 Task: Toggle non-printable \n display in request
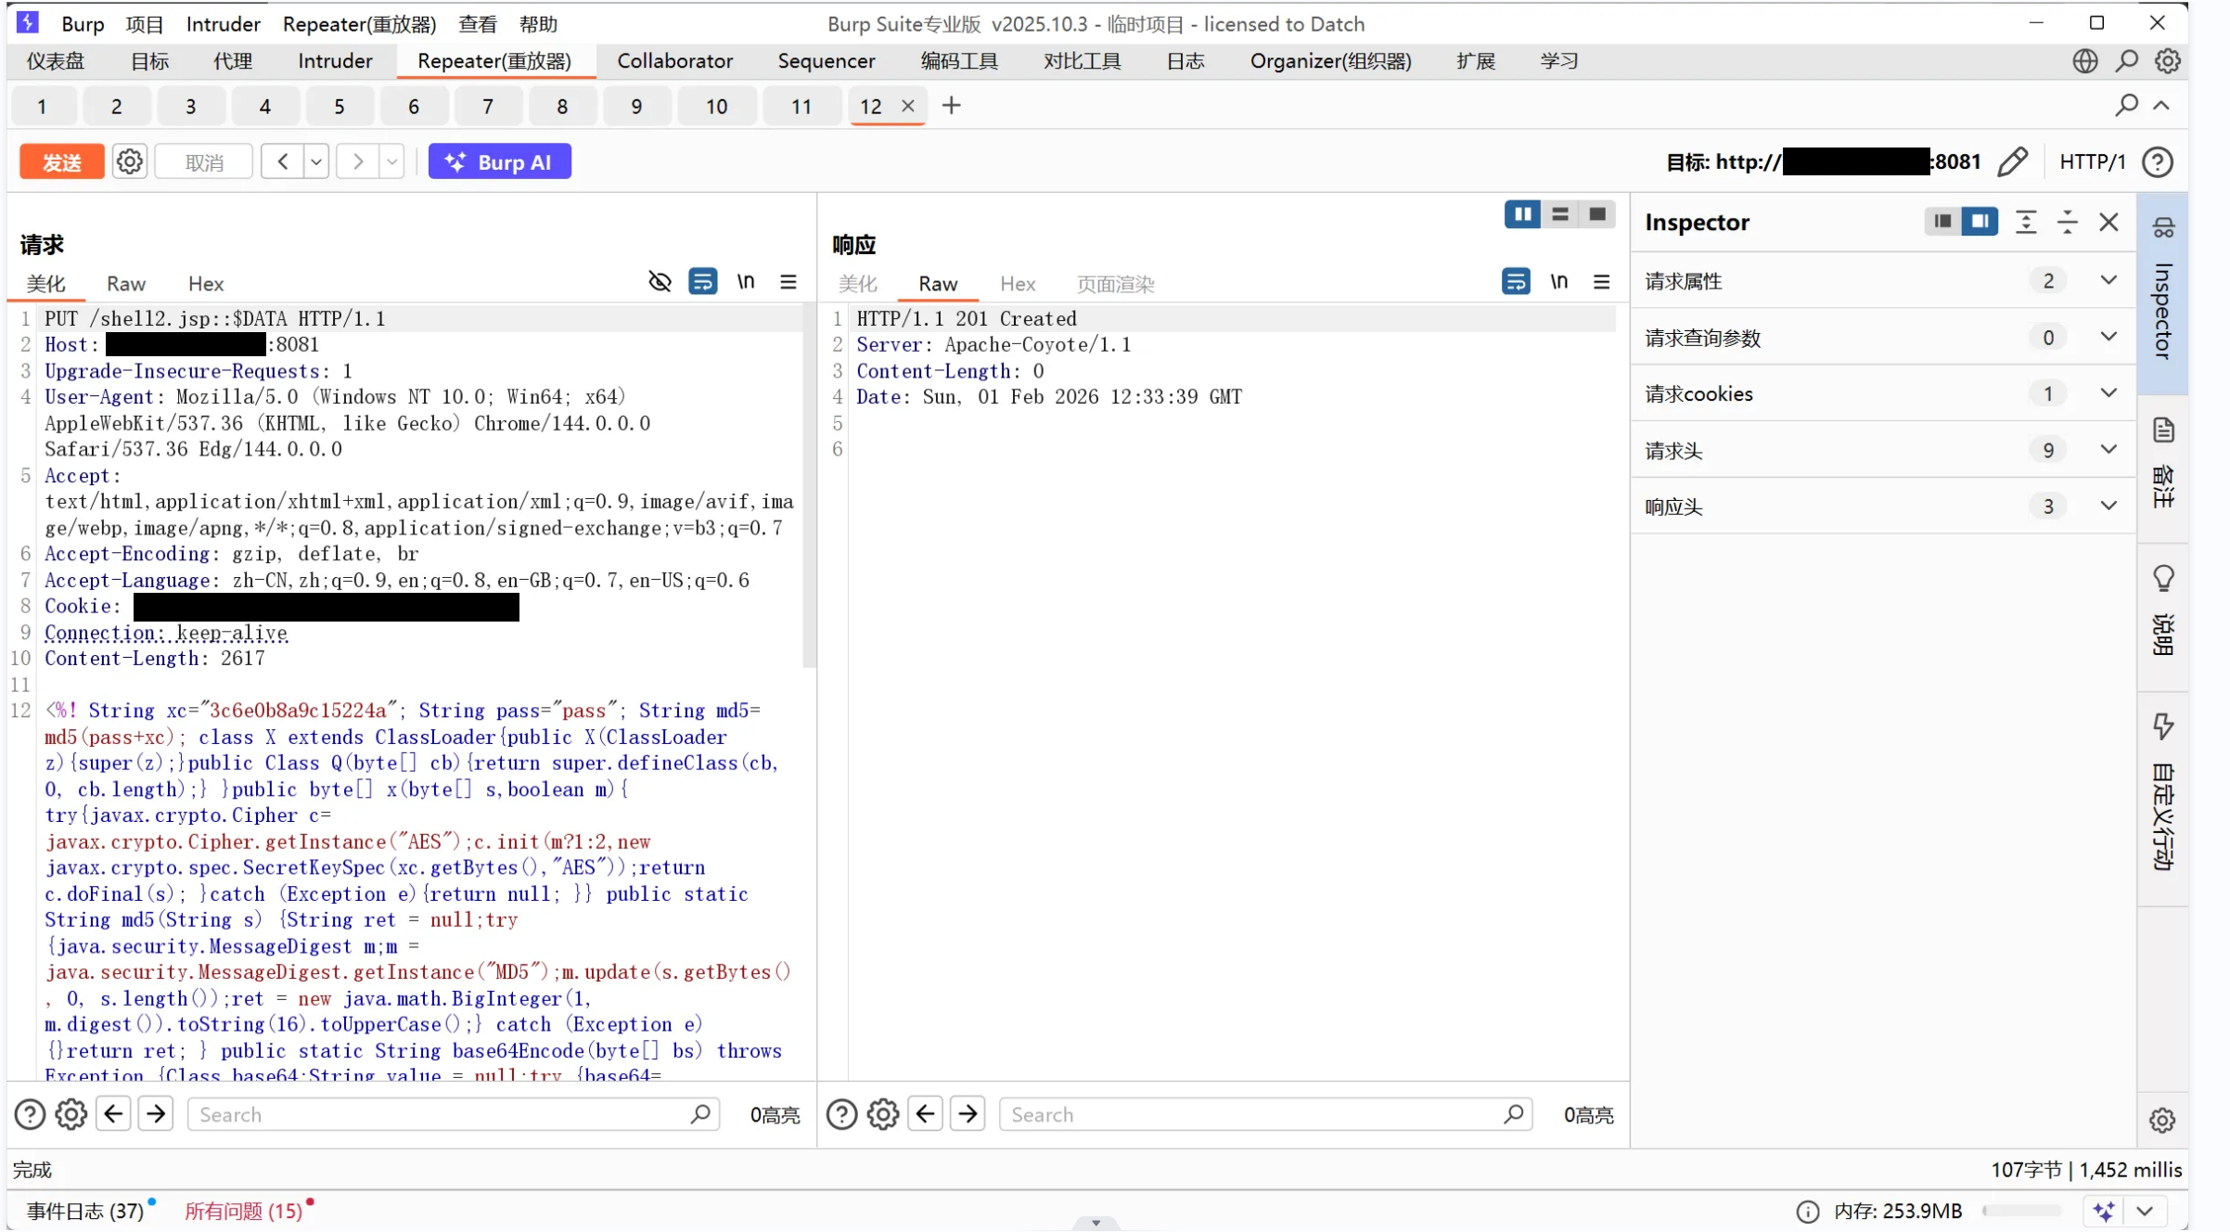(x=746, y=281)
